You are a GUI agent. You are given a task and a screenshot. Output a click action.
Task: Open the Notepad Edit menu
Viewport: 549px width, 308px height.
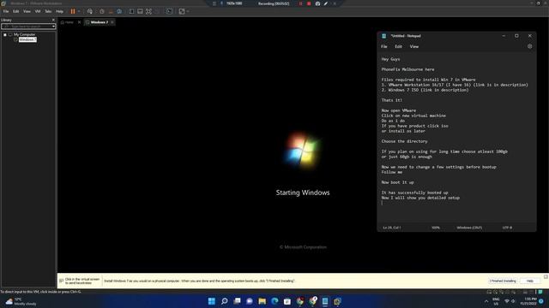point(398,46)
